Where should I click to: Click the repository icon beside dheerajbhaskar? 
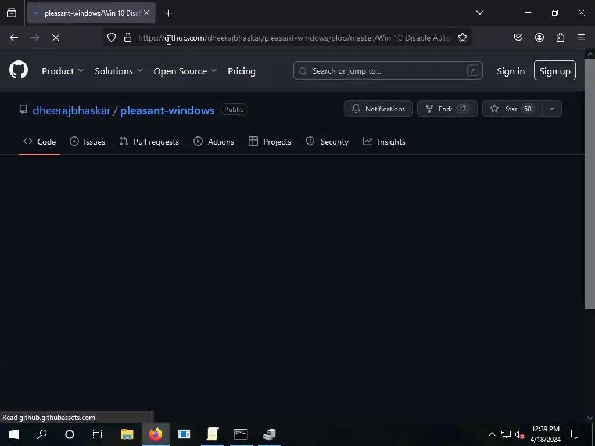23,110
